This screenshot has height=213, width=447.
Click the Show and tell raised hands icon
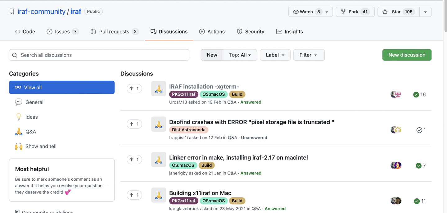coord(19,146)
